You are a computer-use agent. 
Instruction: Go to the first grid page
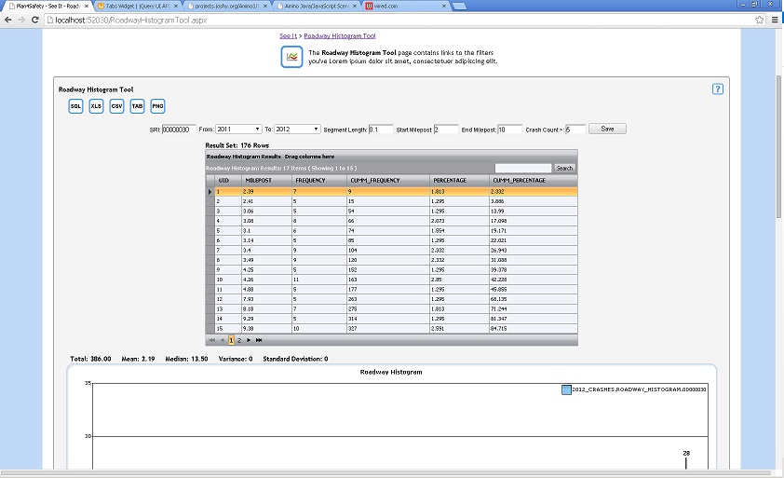pyautogui.click(x=211, y=340)
